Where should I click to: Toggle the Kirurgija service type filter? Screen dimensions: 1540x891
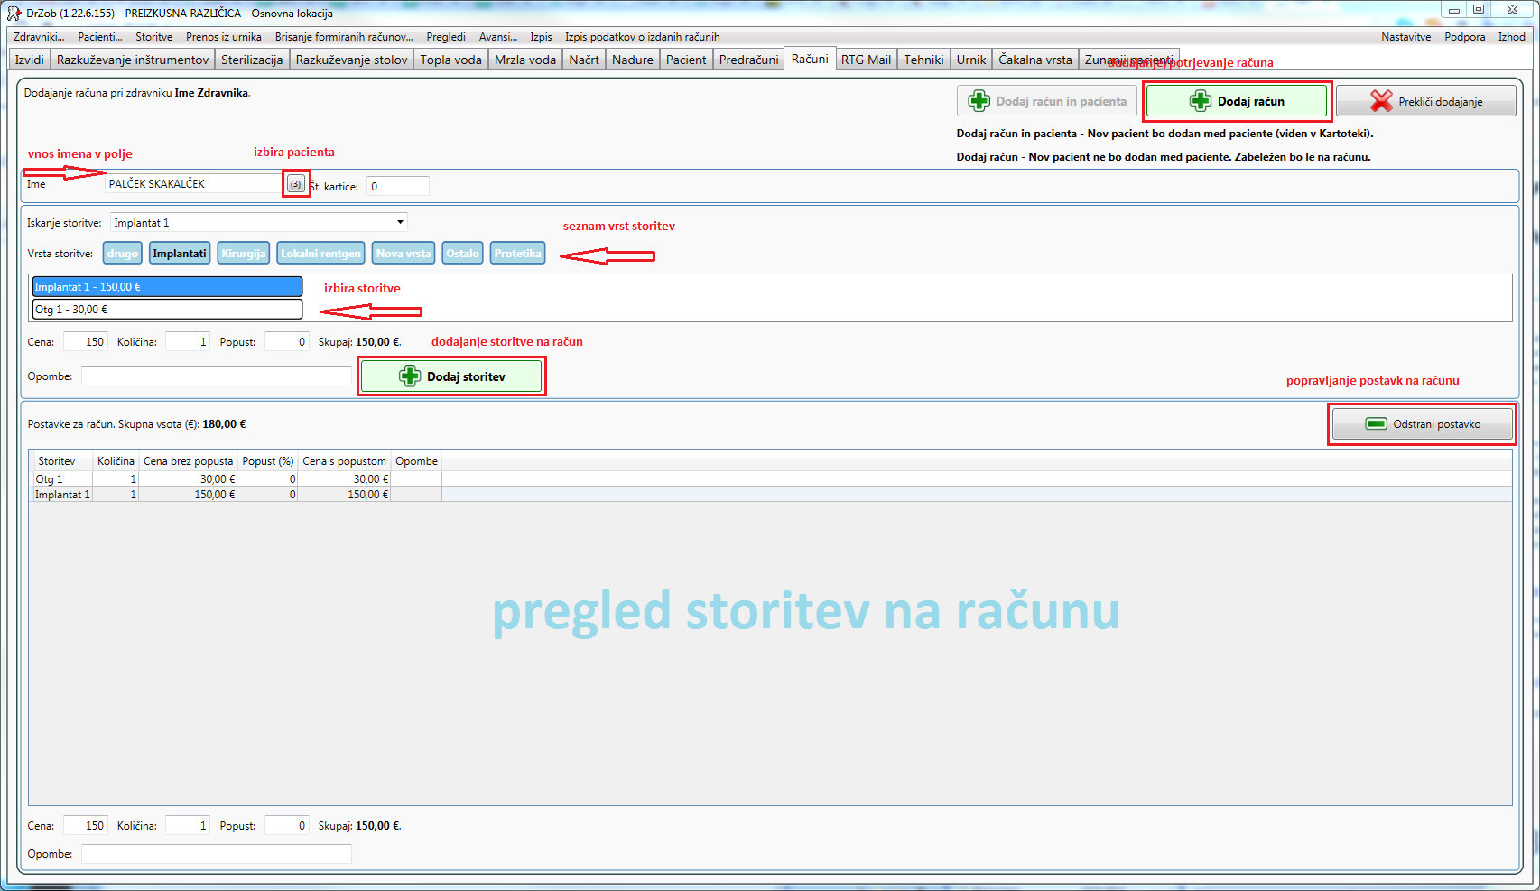point(244,254)
